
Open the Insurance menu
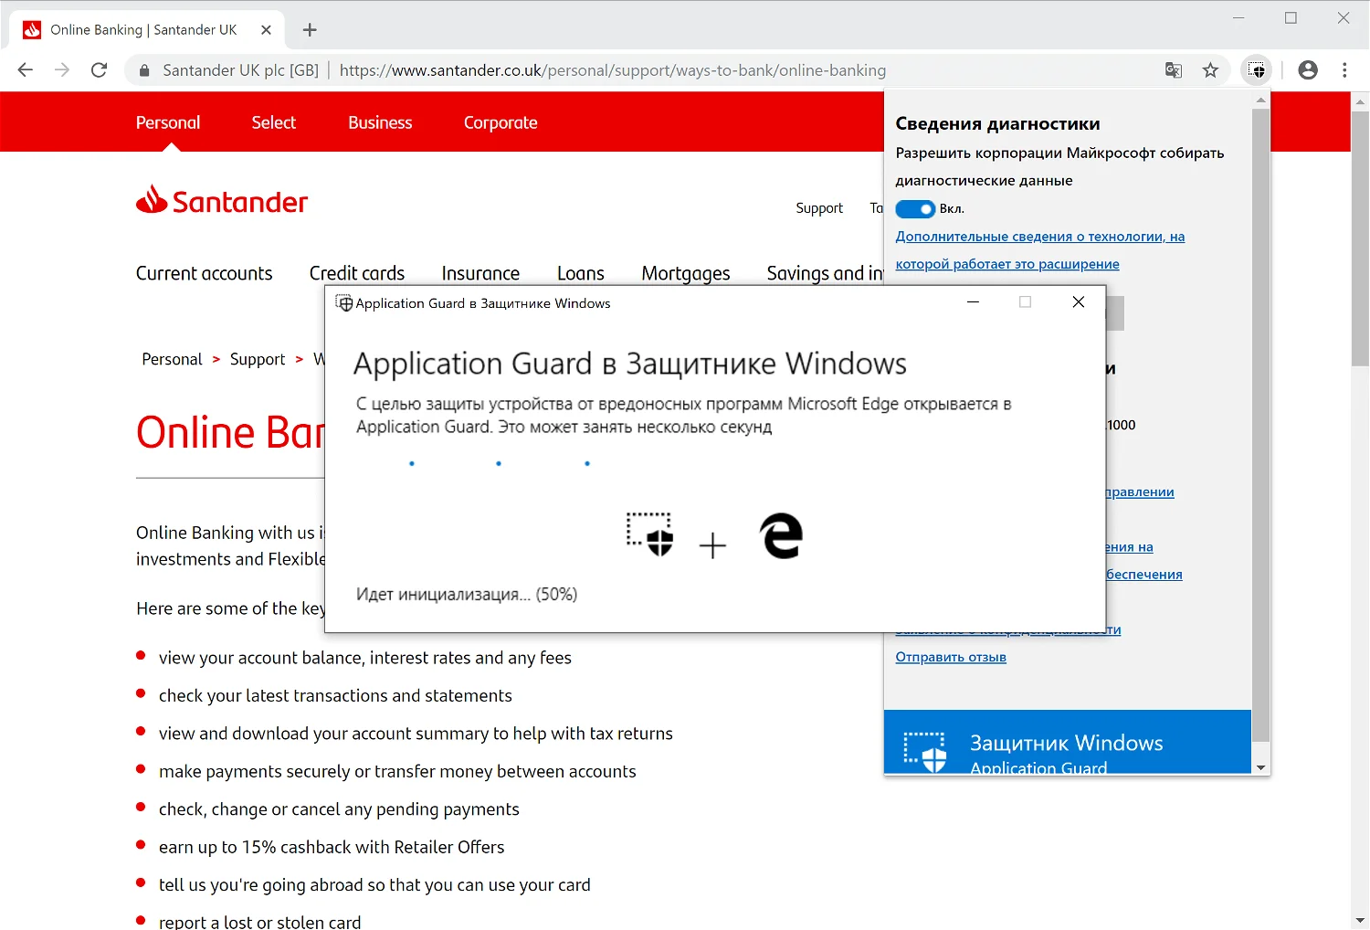tap(480, 273)
